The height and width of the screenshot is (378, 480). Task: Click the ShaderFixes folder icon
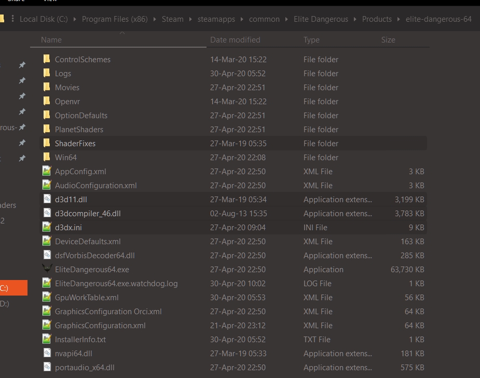tap(47, 143)
